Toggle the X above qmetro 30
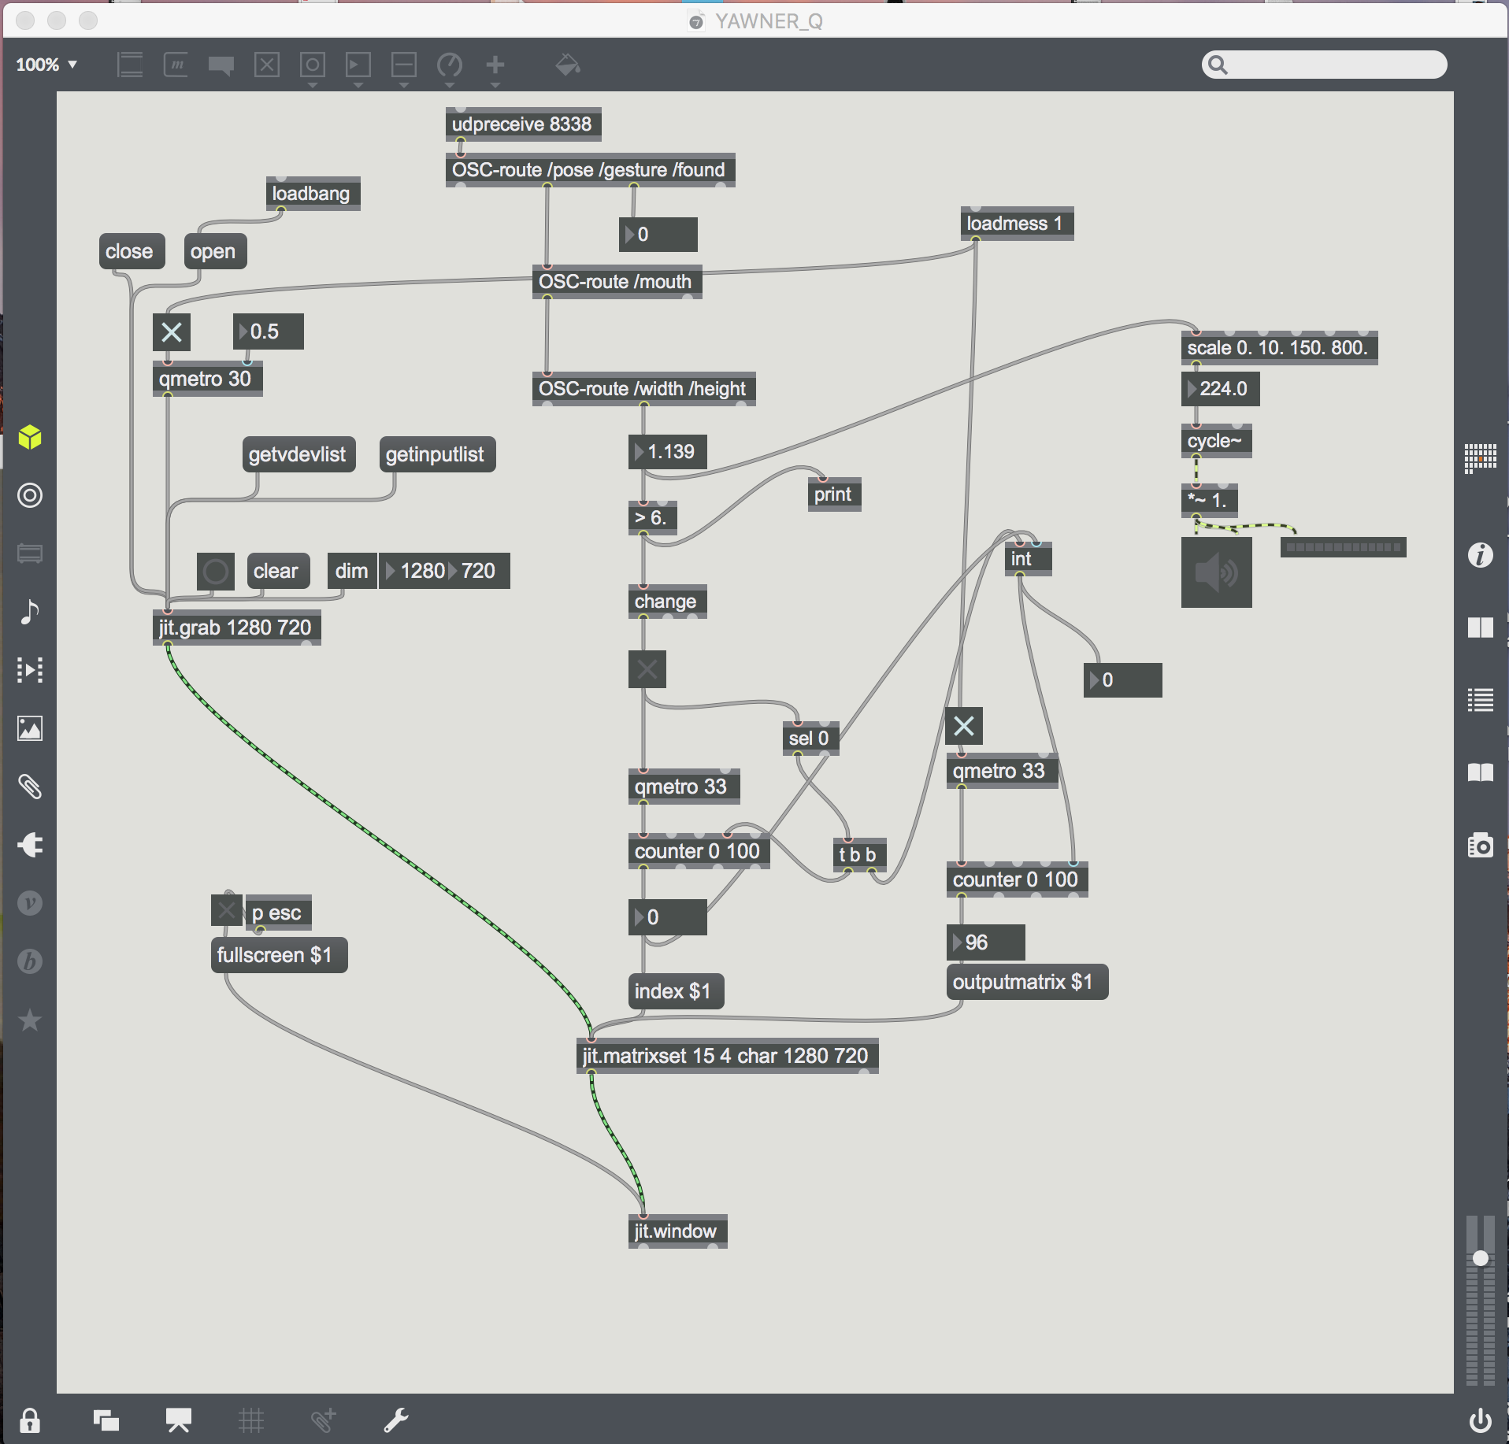This screenshot has width=1509, height=1444. (x=172, y=332)
